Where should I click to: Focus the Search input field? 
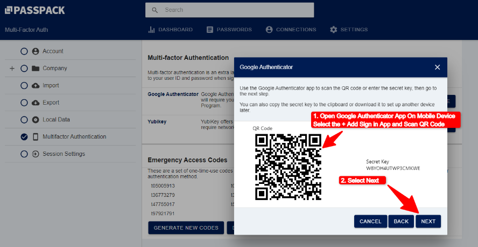[x=229, y=10]
